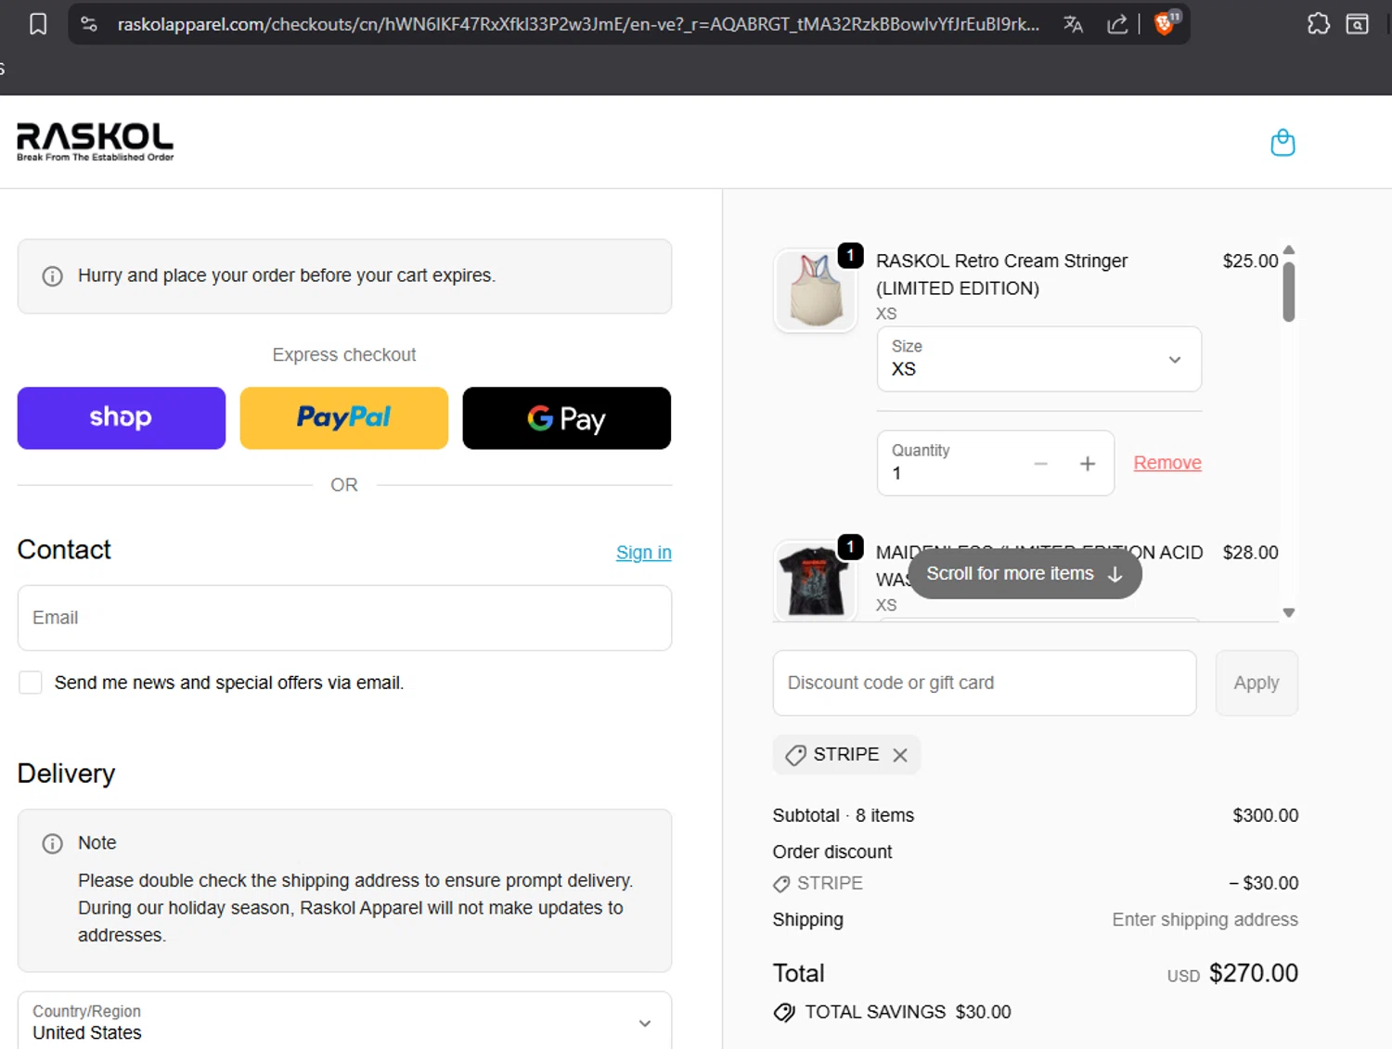The image size is (1392, 1049).
Task: Click the '$300.00' subtotal amount
Action: [x=1266, y=815]
